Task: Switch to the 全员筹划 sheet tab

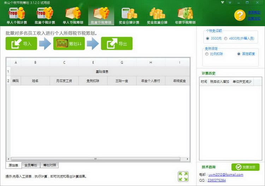Action: pos(31,165)
